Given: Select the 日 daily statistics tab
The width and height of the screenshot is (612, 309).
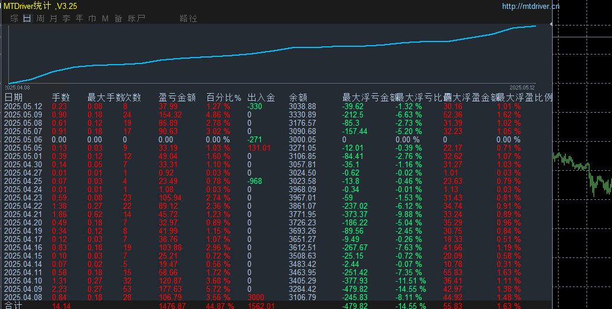Looking at the screenshot, I should [27, 18].
